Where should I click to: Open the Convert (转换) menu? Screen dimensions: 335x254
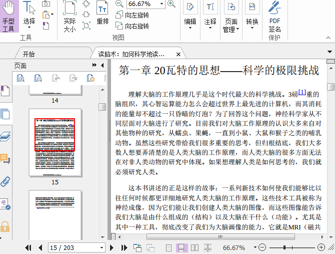coord(252,16)
